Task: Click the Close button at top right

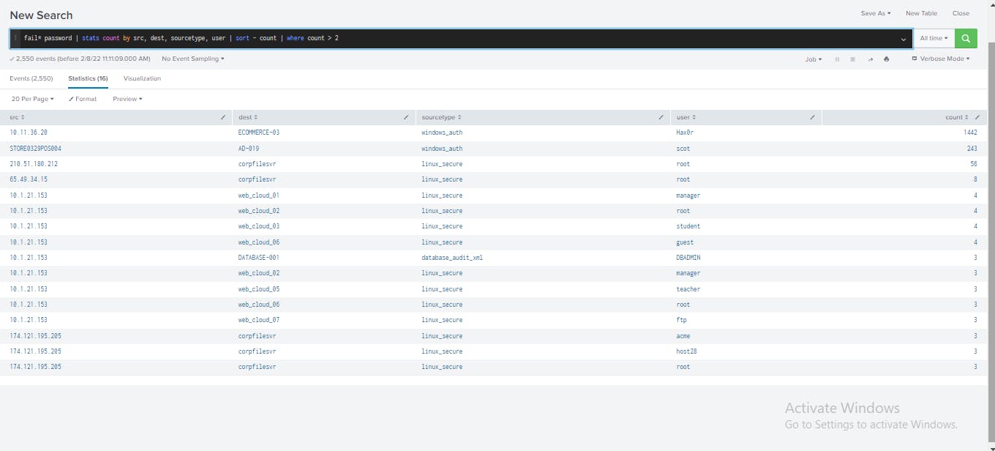Action: tap(961, 13)
